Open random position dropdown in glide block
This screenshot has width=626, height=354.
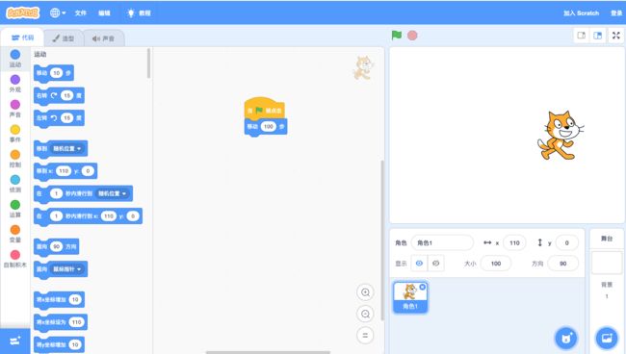coord(112,193)
